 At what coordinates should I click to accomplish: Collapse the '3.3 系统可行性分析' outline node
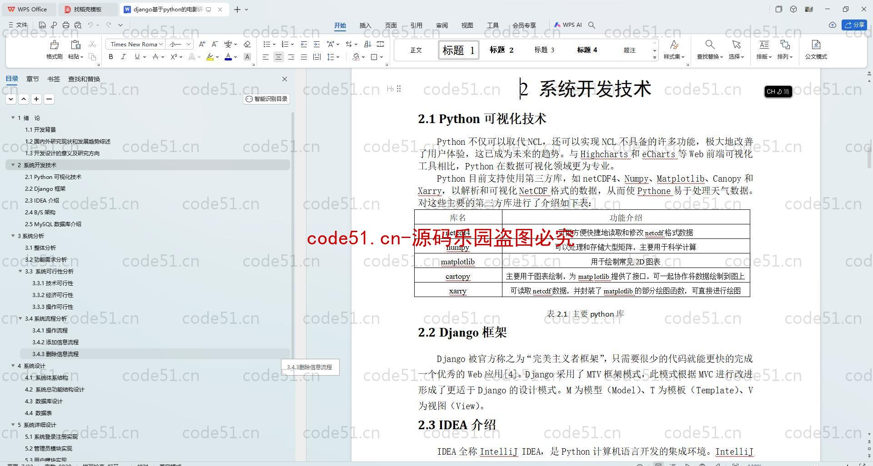(20, 271)
